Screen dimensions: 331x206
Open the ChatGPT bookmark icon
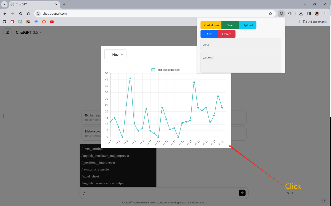[20, 22]
